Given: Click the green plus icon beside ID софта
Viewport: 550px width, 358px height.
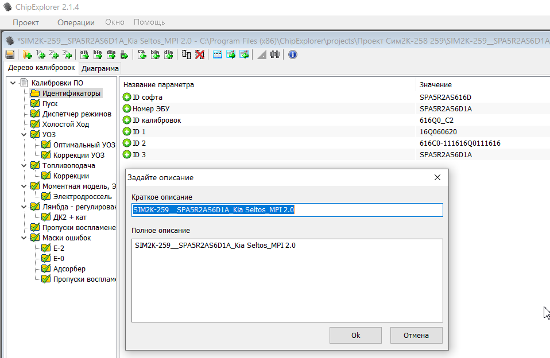Looking at the screenshot, I should [x=127, y=97].
